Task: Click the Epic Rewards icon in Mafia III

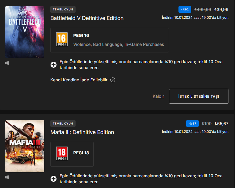Action: click(54, 179)
